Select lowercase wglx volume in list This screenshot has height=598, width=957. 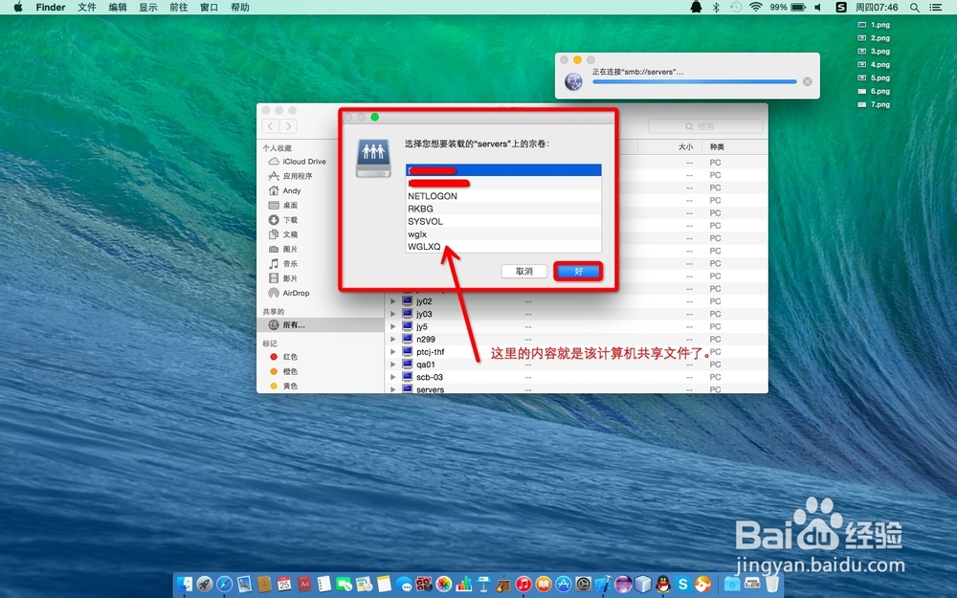[x=503, y=234]
